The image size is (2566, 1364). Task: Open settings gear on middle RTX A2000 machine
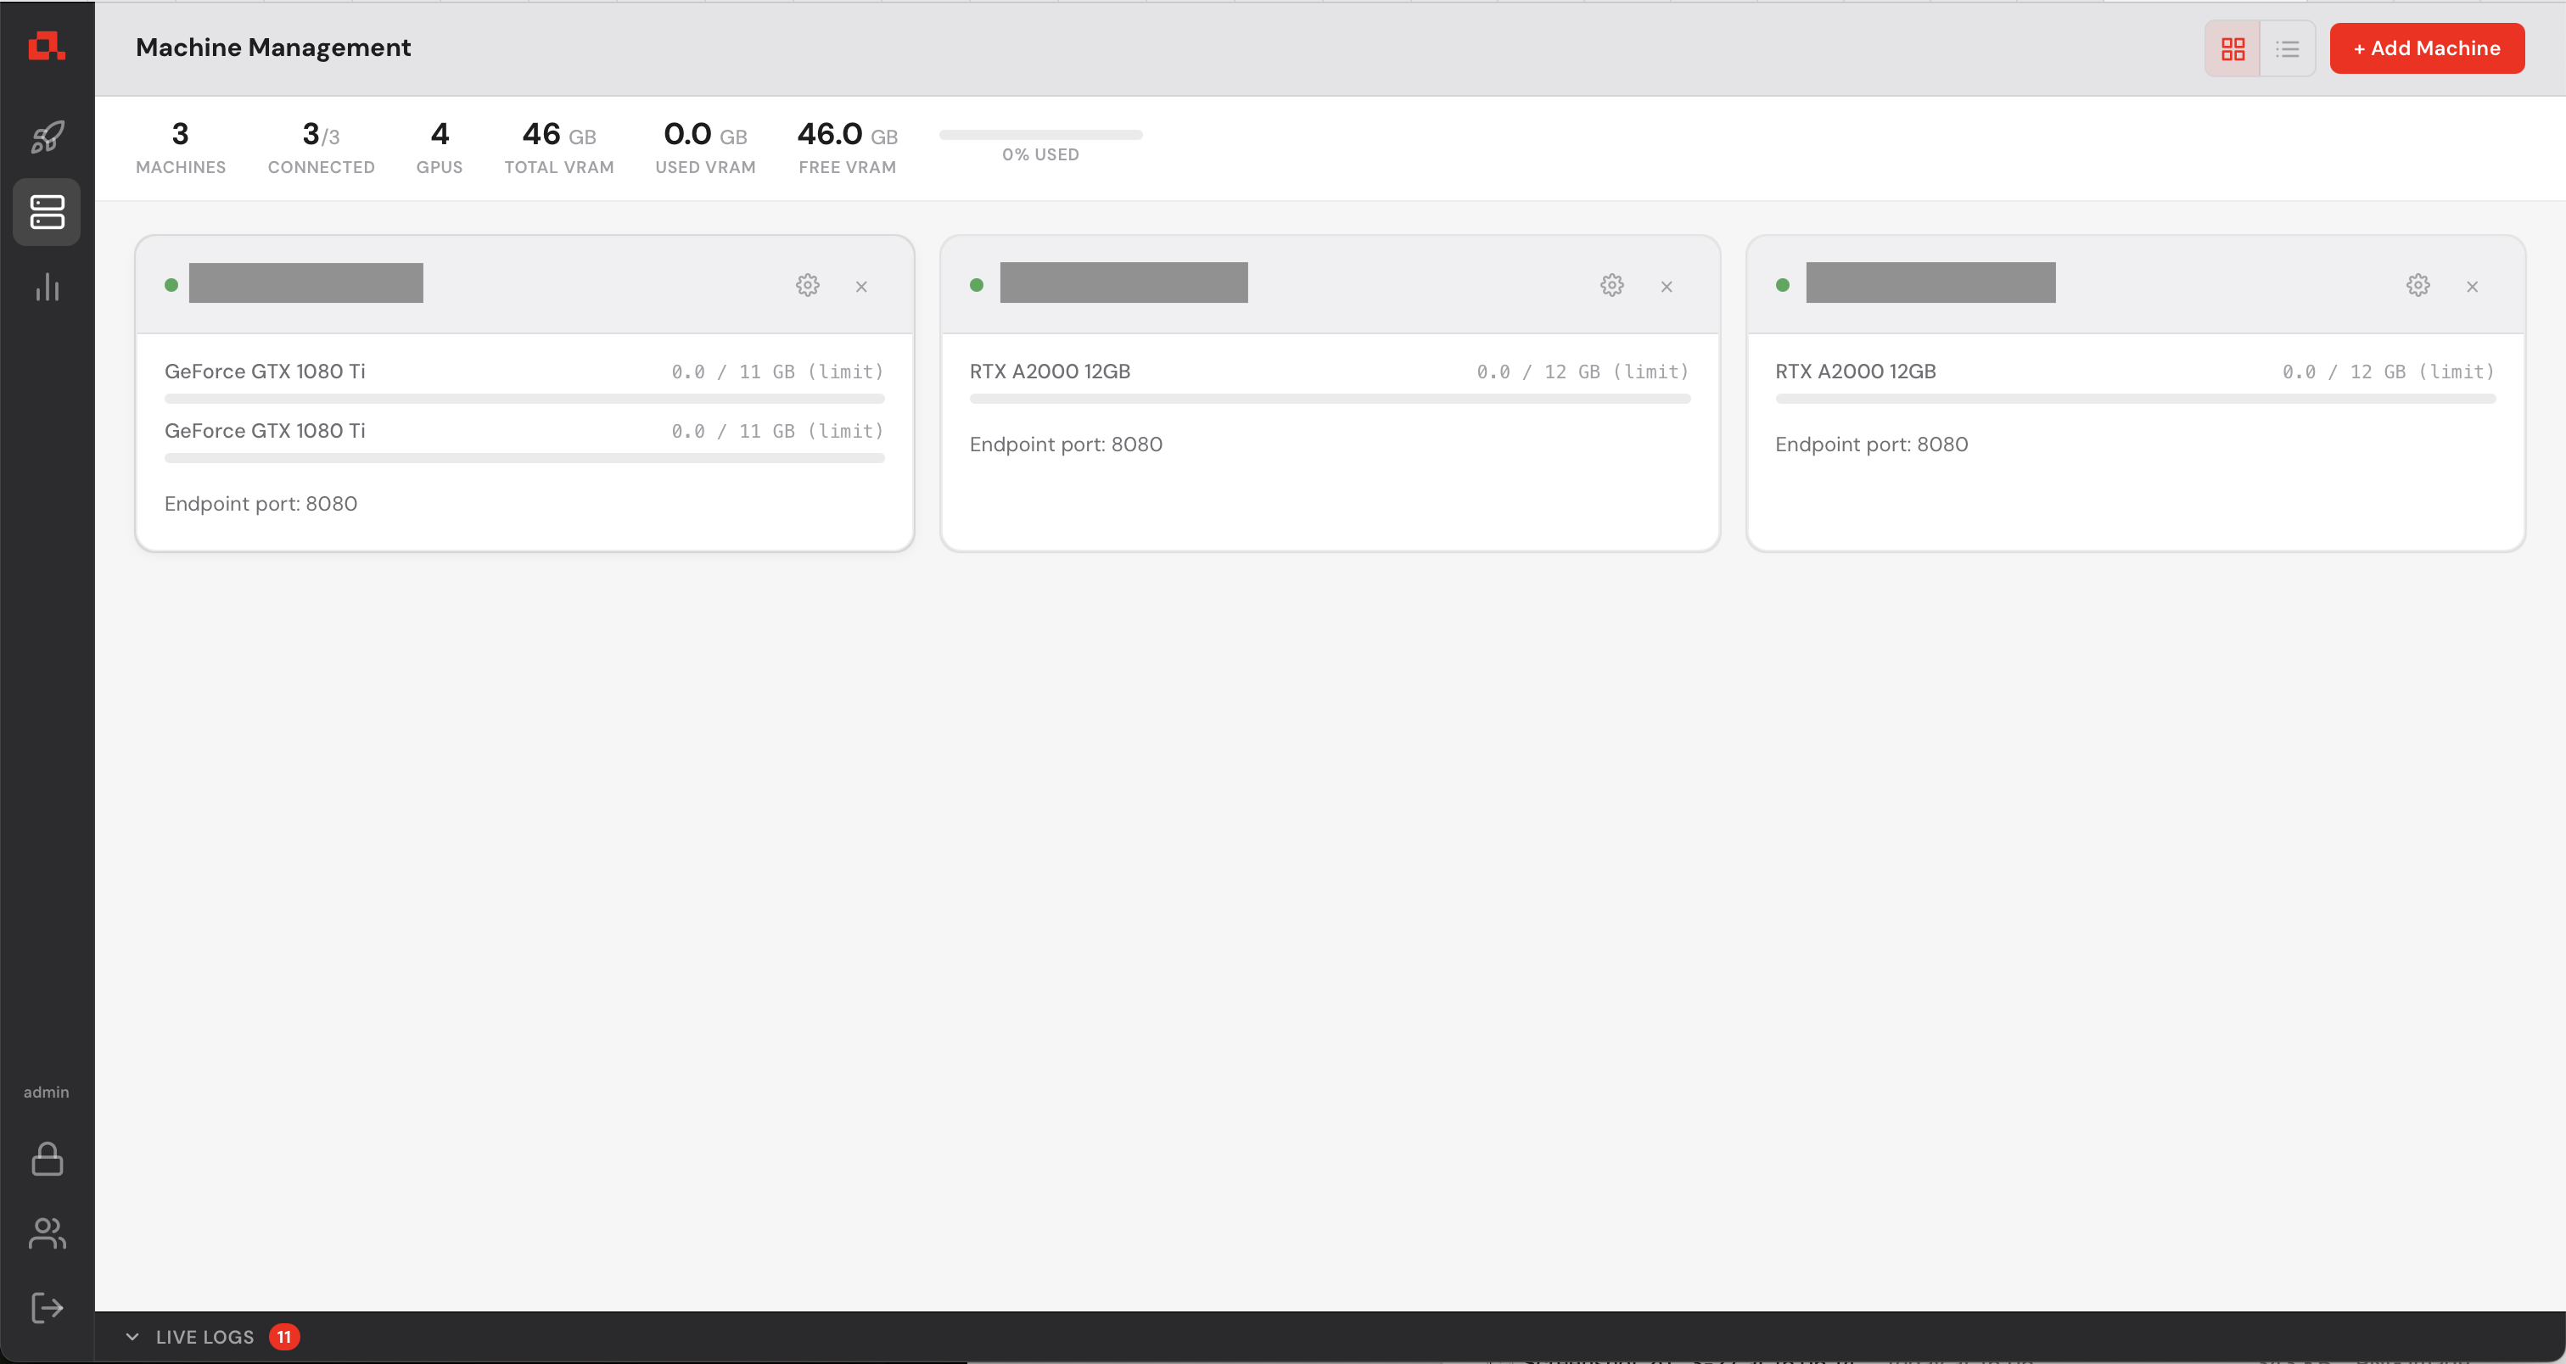(x=1611, y=286)
